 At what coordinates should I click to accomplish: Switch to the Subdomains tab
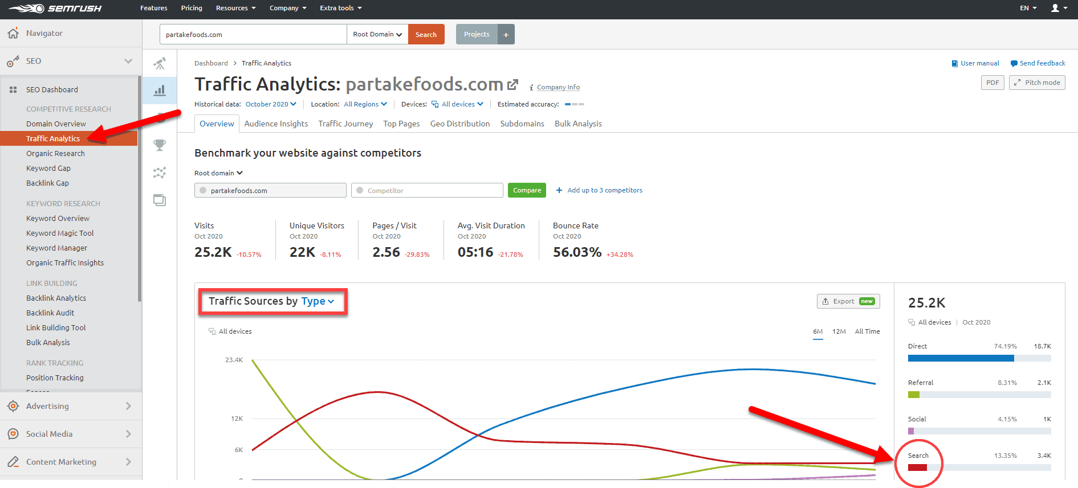pyautogui.click(x=522, y=124)
